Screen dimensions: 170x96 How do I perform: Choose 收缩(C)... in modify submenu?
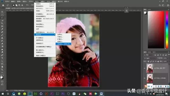[63, 42]
